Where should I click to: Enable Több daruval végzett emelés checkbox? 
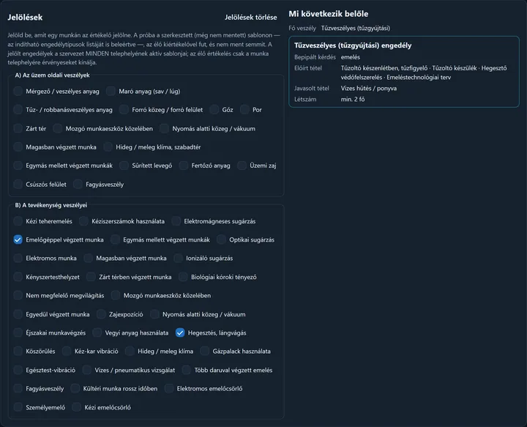187,370
